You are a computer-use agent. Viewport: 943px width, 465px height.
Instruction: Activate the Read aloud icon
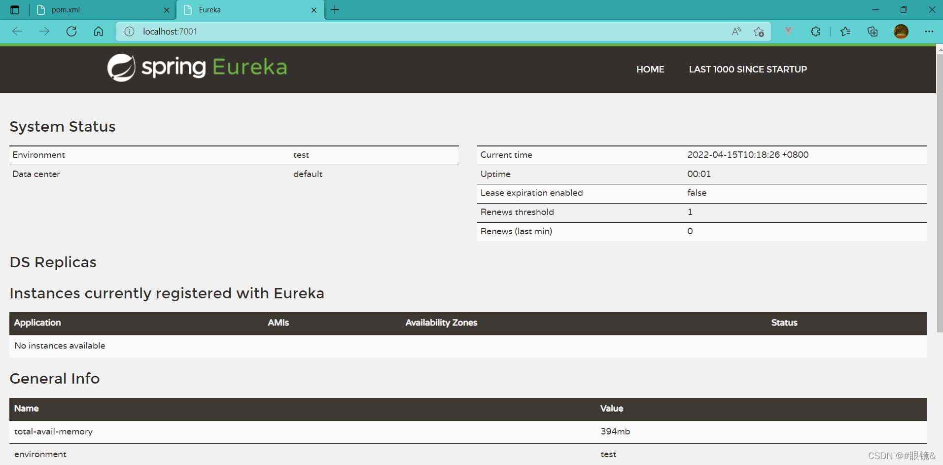(736, 32)
